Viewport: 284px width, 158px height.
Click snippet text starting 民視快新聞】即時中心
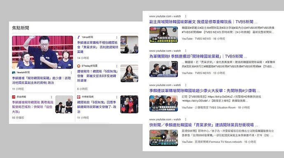228,133
